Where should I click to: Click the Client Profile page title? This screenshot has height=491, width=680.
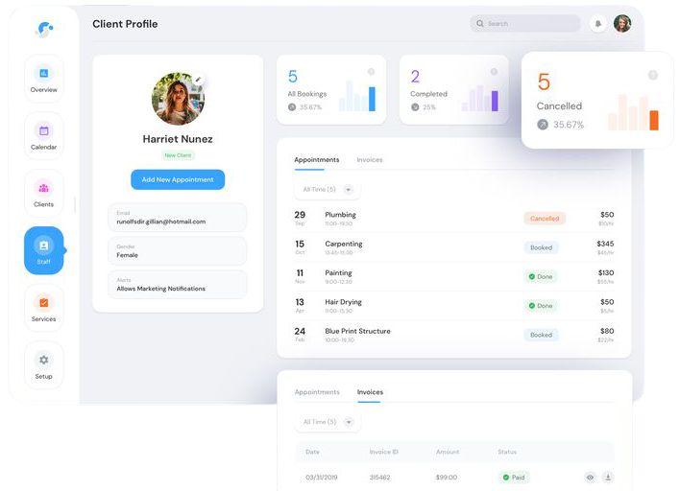tap(125, 24)
